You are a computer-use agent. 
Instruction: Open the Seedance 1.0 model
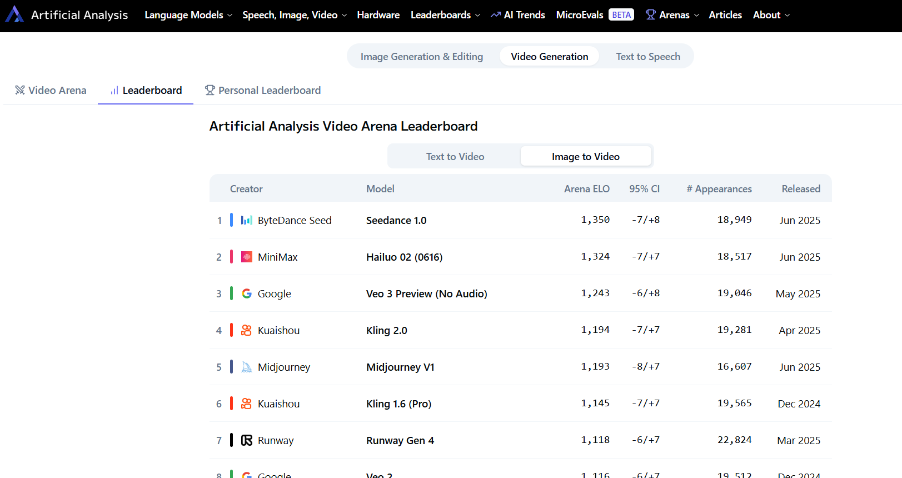click(396, 220)
